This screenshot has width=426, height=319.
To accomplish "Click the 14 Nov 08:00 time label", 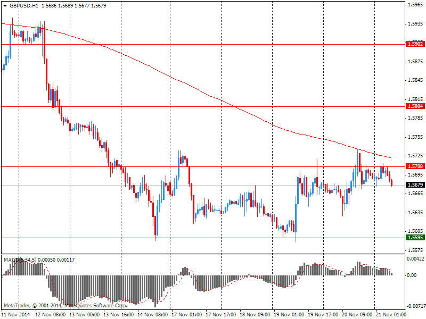I will (153, 315).
